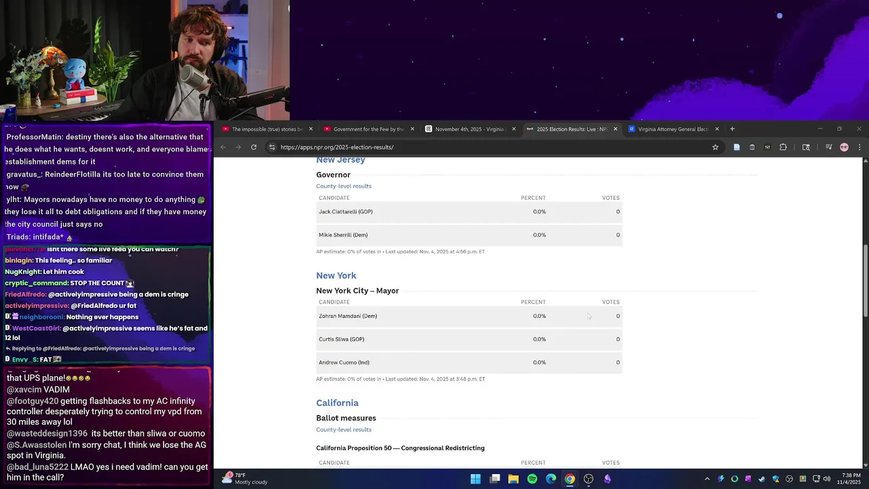Click 'Ballot measures' heading under California
This screenshot has width=869, height=489.
point(346,418)
